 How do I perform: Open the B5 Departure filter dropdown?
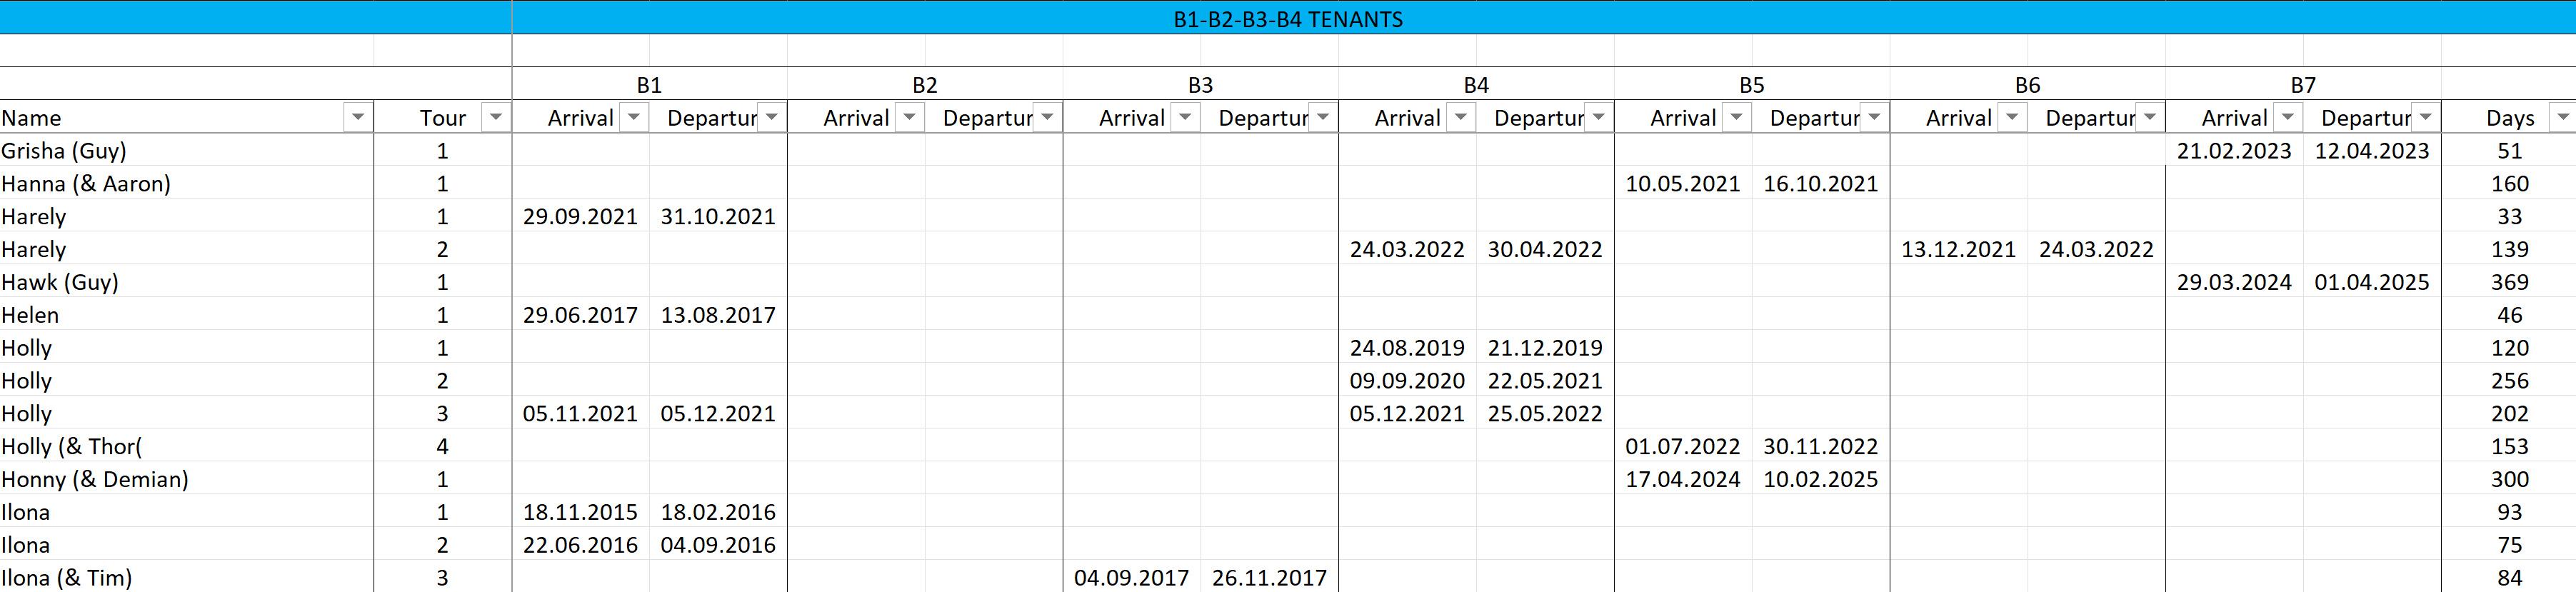coord(1874,118)
